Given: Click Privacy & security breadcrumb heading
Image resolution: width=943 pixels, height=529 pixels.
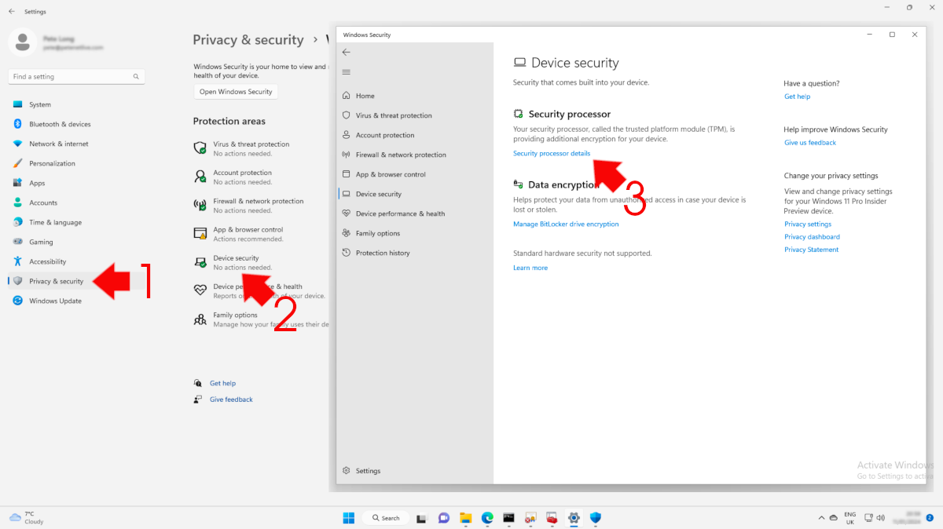Looking at the screenshot, I should 248,40.
